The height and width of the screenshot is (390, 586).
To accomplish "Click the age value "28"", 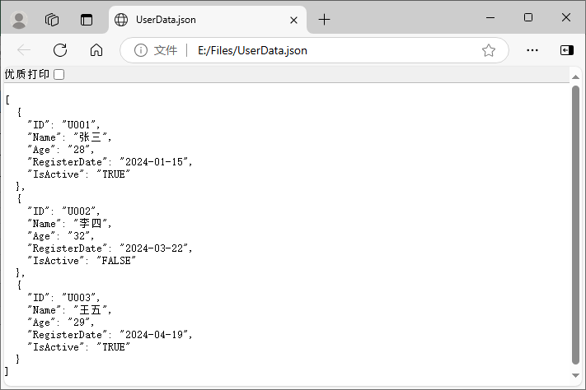I will [x=79, y=149].
